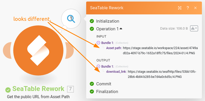The height and width of the screenshot is (101, 205).
Task: Collapse the OUTPUT Bundle 1 tree
Action: pyautogui.click(x=98, y=66)
